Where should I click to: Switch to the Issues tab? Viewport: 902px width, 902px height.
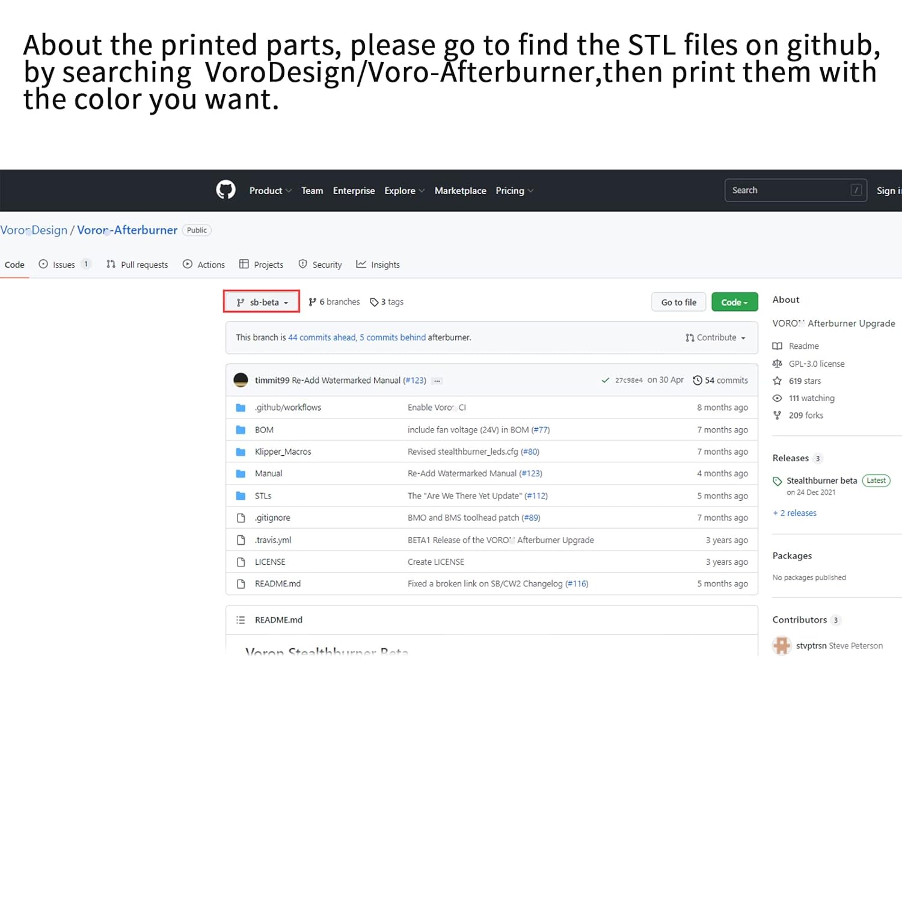coord(64,265)
